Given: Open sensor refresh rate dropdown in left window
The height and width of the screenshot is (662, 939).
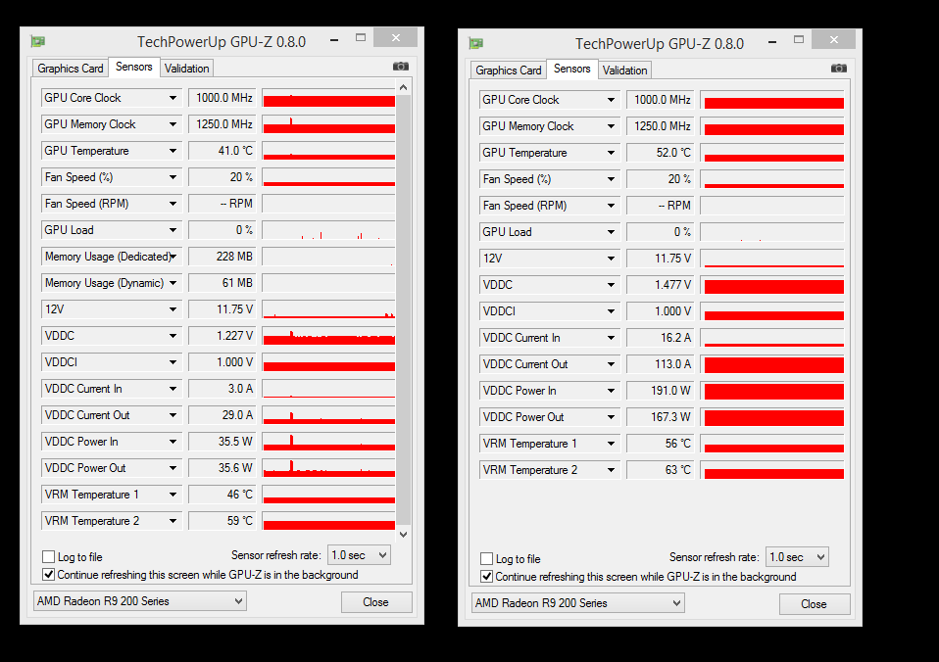Looking at the screenshot, I should point(360,555).
